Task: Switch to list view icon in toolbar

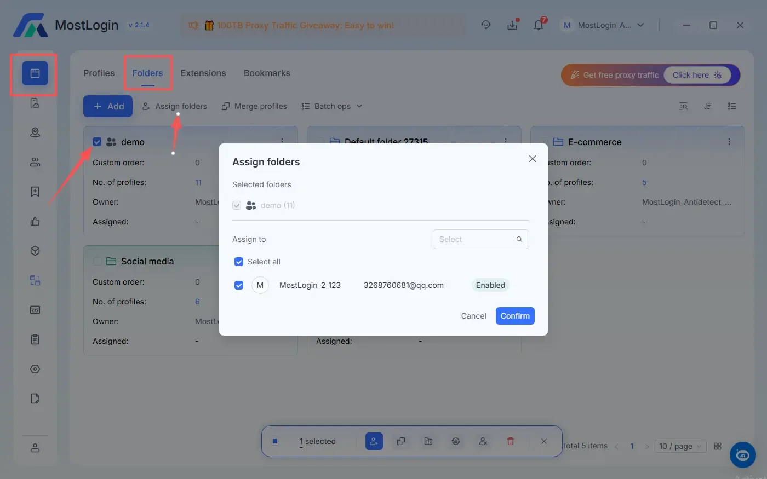Action: pyautogui.click(x=732, y=106)
